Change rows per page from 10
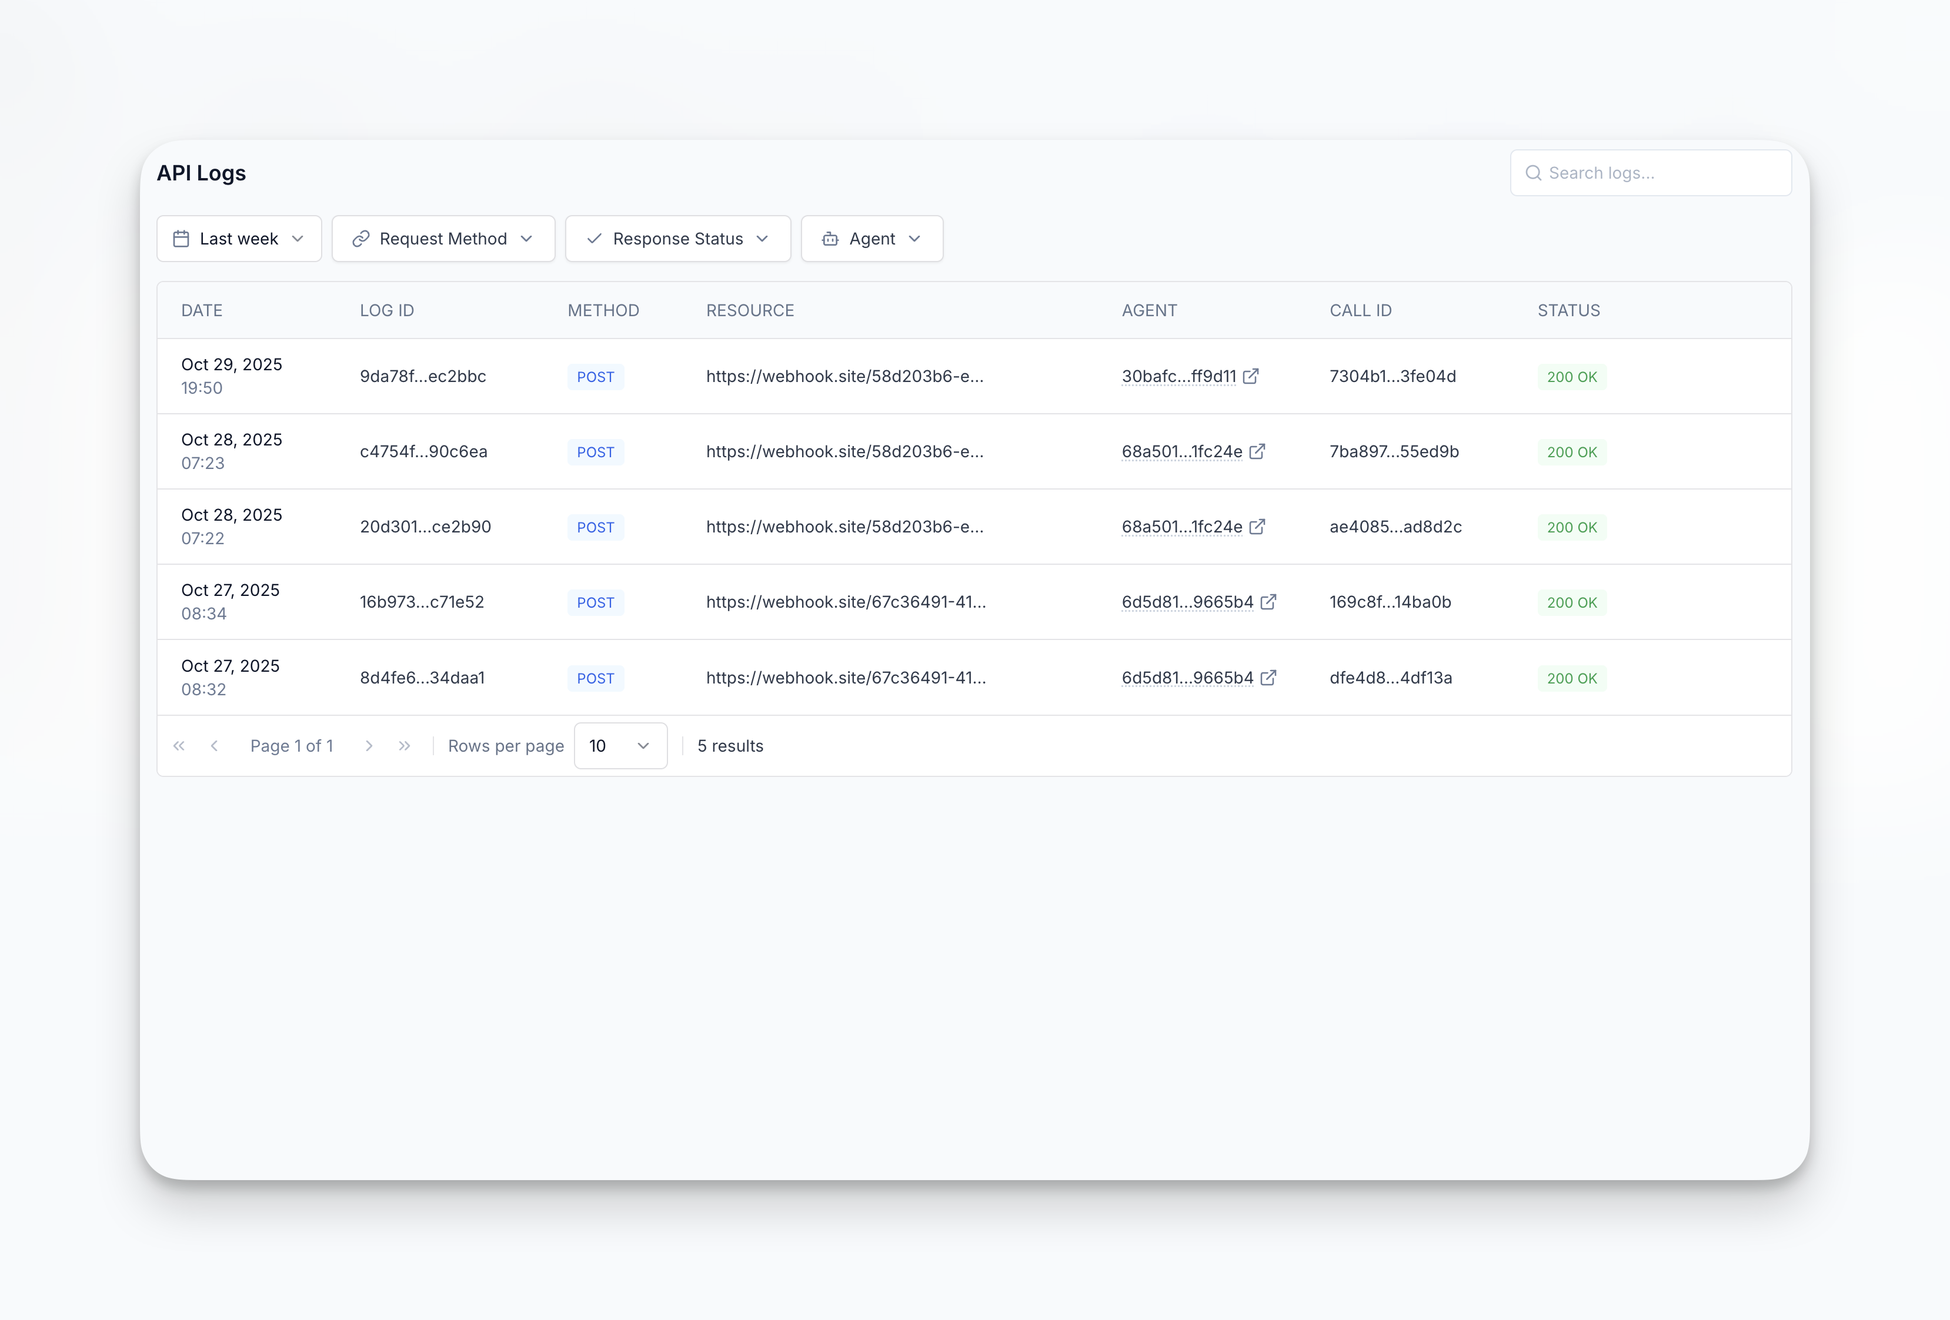This screenshot has width=1950, height=1320. click(620, 746)
